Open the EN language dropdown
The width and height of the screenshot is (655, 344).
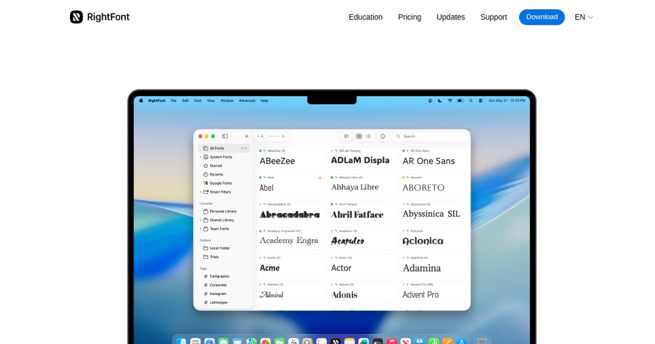[584, 17]
